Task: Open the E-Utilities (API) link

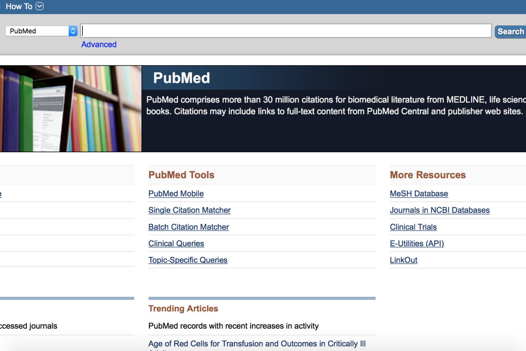Action: click(x=417, y=243)
